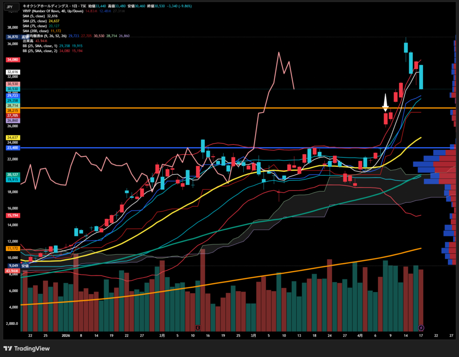Open the JPY currency selector
The width and height of the screenshot is (459, 357).
(10, 7)
